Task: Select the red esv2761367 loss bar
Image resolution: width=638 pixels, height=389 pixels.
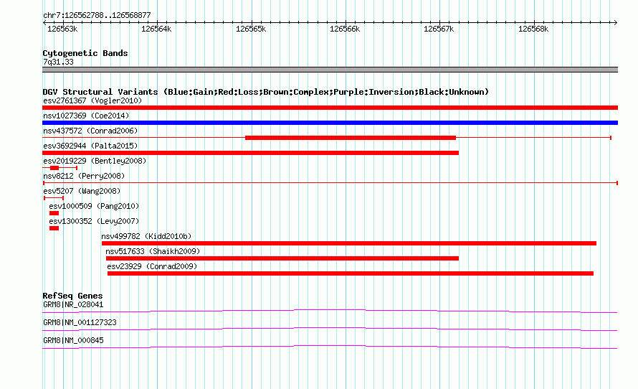Action: pos(330,108)
